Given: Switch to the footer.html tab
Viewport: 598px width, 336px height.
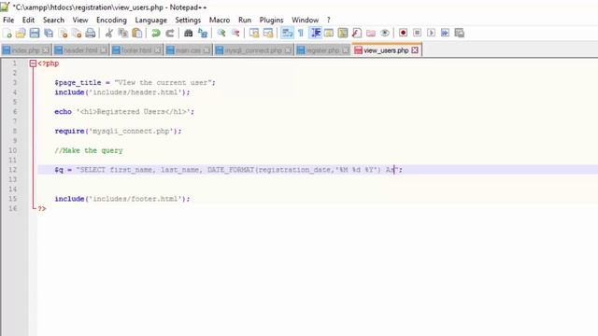Looking at the screenshot, I should (135, 50).
